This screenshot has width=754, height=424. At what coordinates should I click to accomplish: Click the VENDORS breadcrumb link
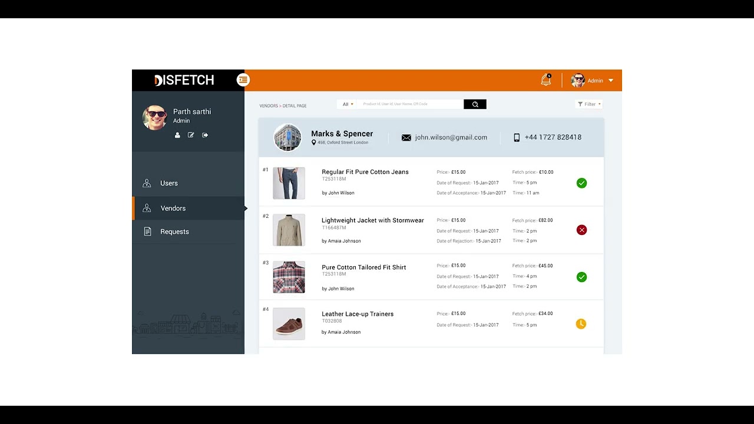click(269, 105)
